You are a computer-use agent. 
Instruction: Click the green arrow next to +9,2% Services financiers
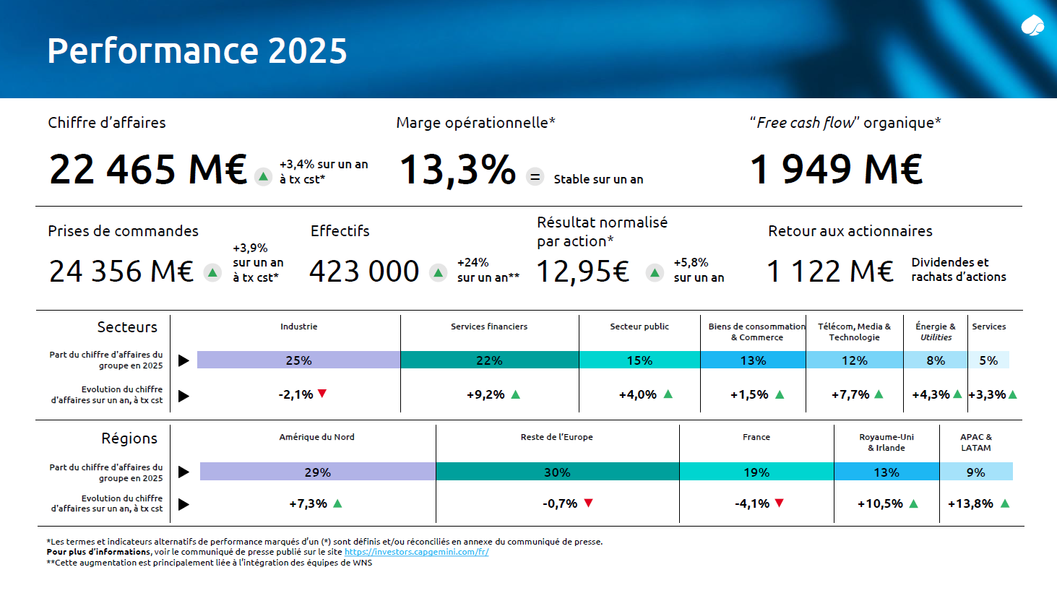tap(516, 394)
